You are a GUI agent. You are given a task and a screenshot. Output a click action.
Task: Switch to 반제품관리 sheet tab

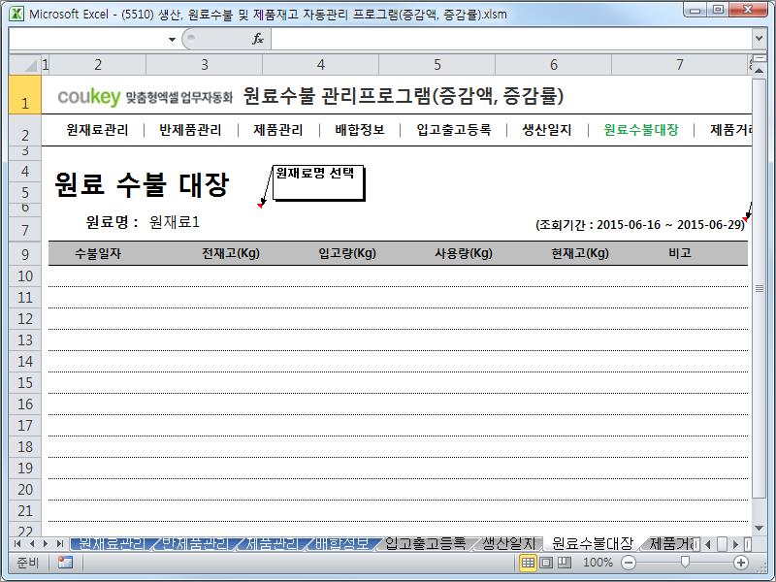196,544
